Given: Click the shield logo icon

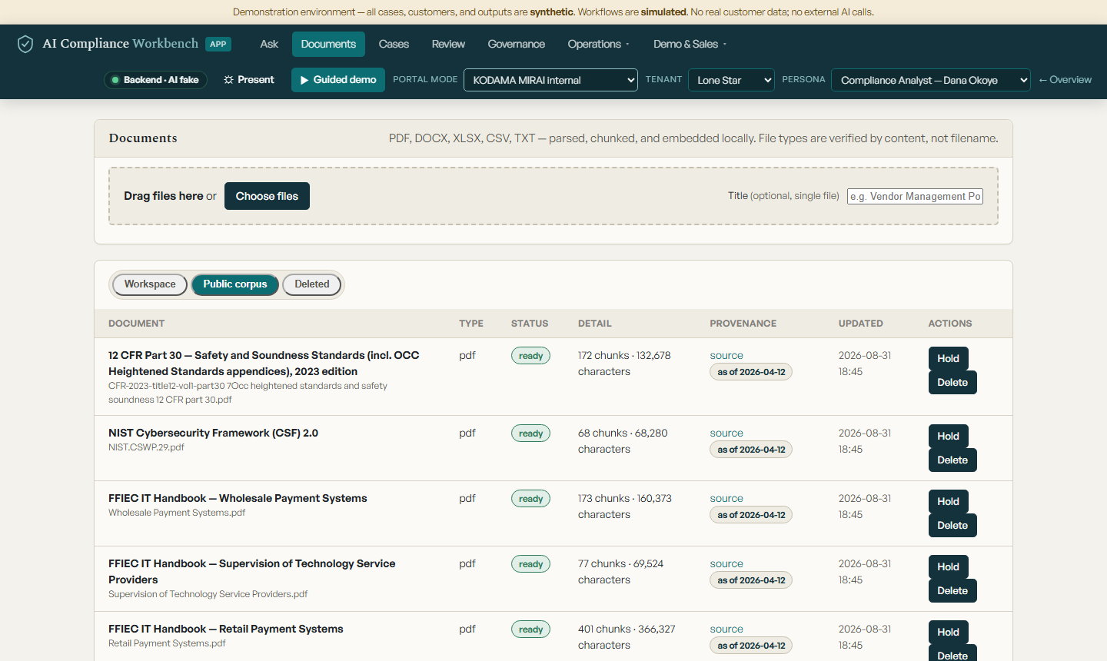Looking at the screenshot, I should click(x=25, y=44).
